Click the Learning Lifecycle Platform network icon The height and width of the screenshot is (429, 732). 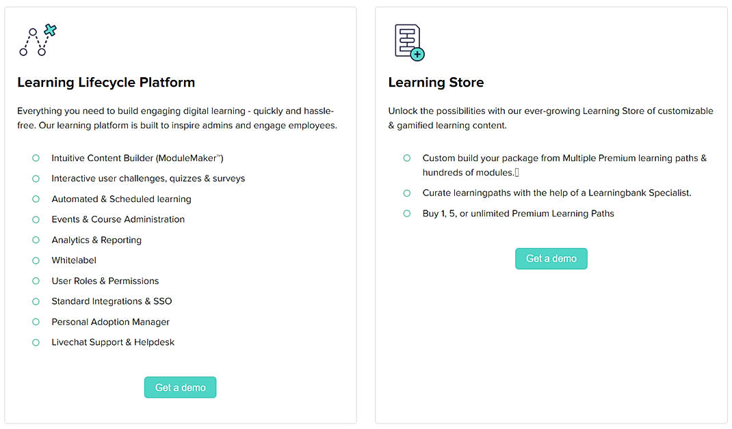(34, 40)
